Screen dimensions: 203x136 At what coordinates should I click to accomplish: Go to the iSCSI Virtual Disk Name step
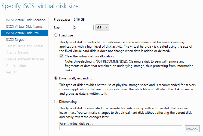pos(24,27)
